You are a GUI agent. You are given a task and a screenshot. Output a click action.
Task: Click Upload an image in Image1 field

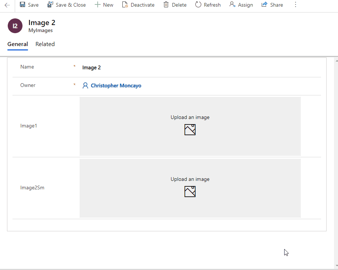(190, 118)
